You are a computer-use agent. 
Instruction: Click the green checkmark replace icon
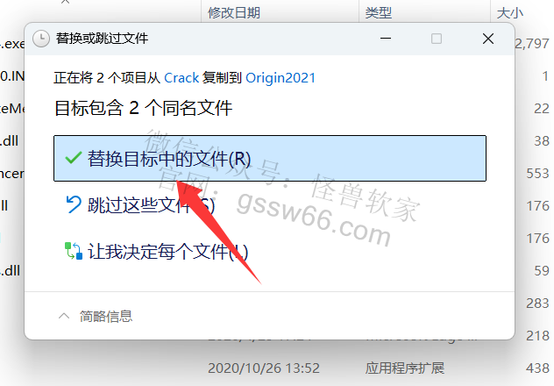point(74,158)
